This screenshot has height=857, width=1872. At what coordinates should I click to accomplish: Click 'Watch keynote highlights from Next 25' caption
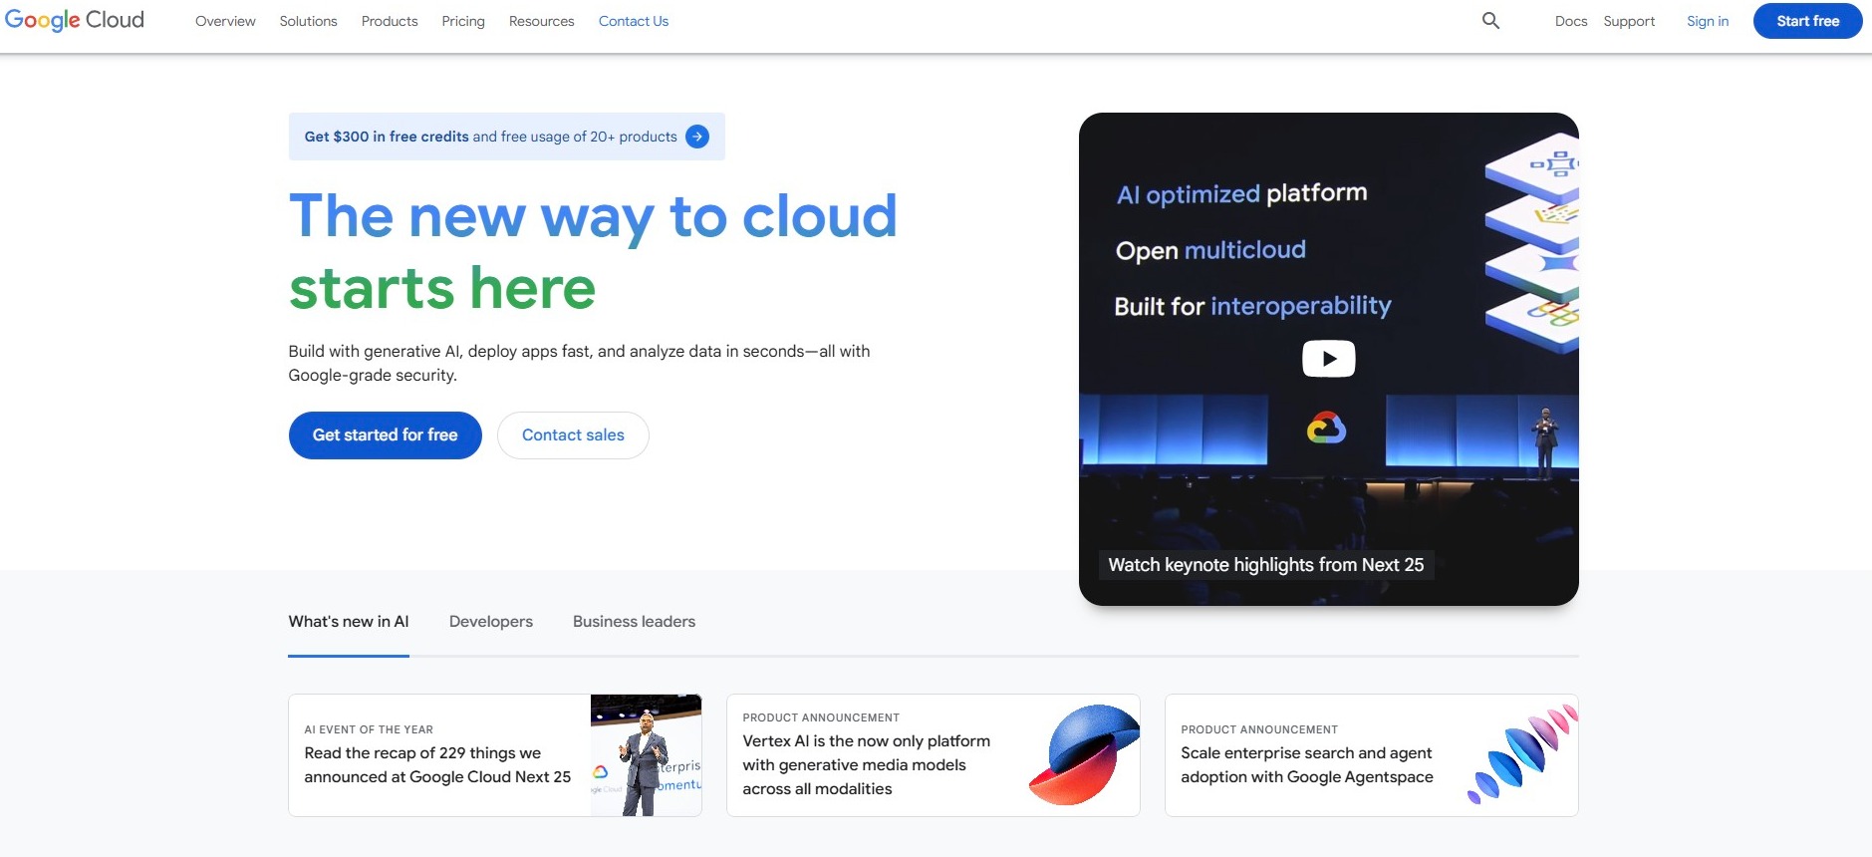[1265, 565]
